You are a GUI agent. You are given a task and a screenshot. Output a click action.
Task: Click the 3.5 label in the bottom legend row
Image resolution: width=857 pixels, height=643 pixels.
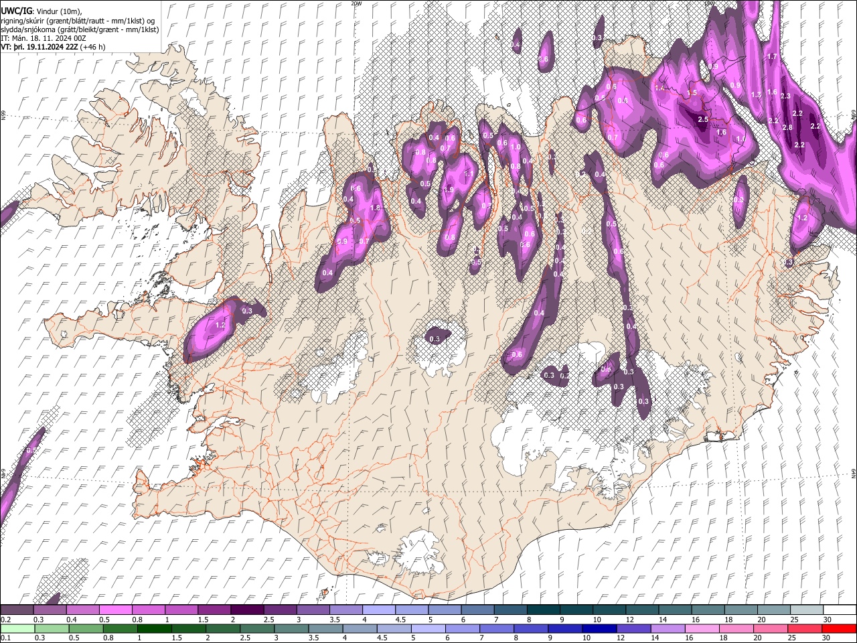(313, 638)
